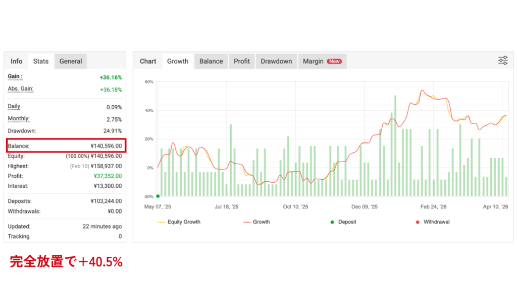Switch to the Info tab
The height and width of the screenshot is (290, 517).
pyautogui.click(x=17, y=61)
